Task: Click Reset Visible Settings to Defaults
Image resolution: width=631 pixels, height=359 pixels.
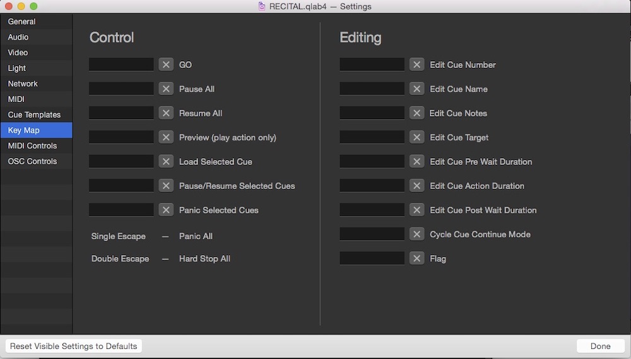Action: [74, 346]
